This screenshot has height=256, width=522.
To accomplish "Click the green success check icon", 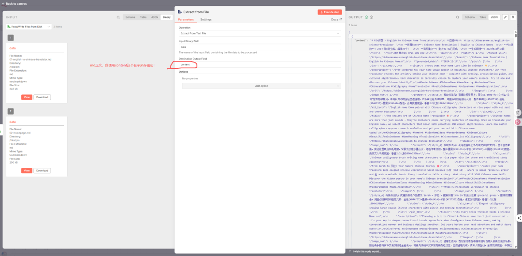I will click(366, 17).
